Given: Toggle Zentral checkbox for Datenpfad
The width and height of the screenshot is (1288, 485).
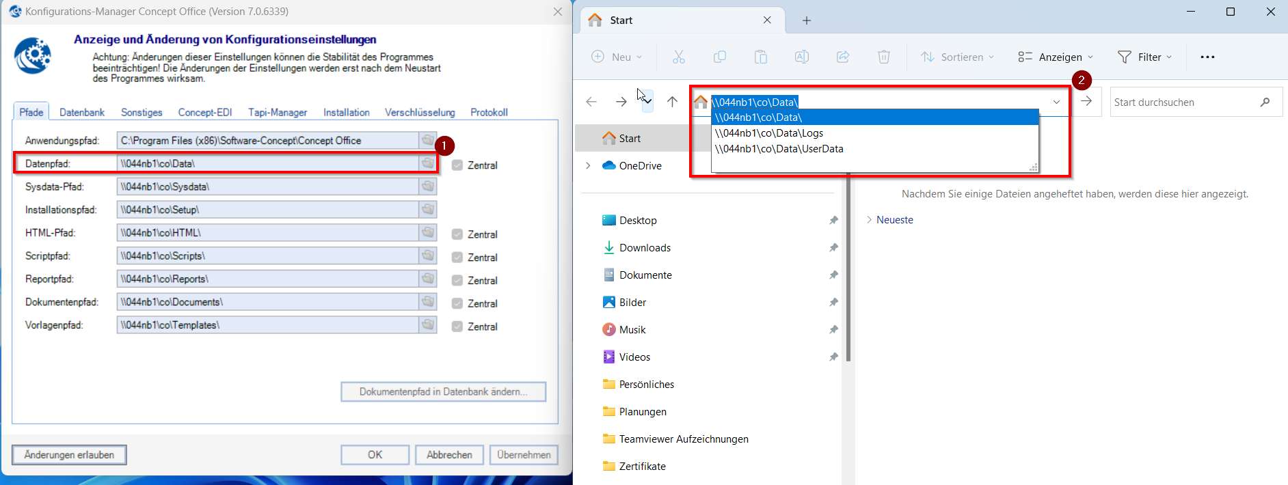Looking at the screenshot, I should pyautogui.click(x=457, y=165).
